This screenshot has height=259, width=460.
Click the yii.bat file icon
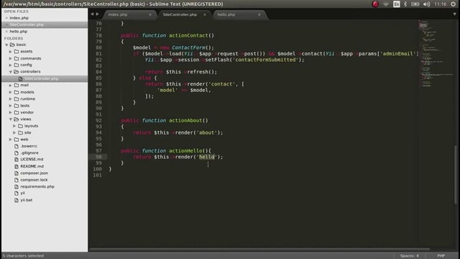pyautogui.click(x=17, y=200)
